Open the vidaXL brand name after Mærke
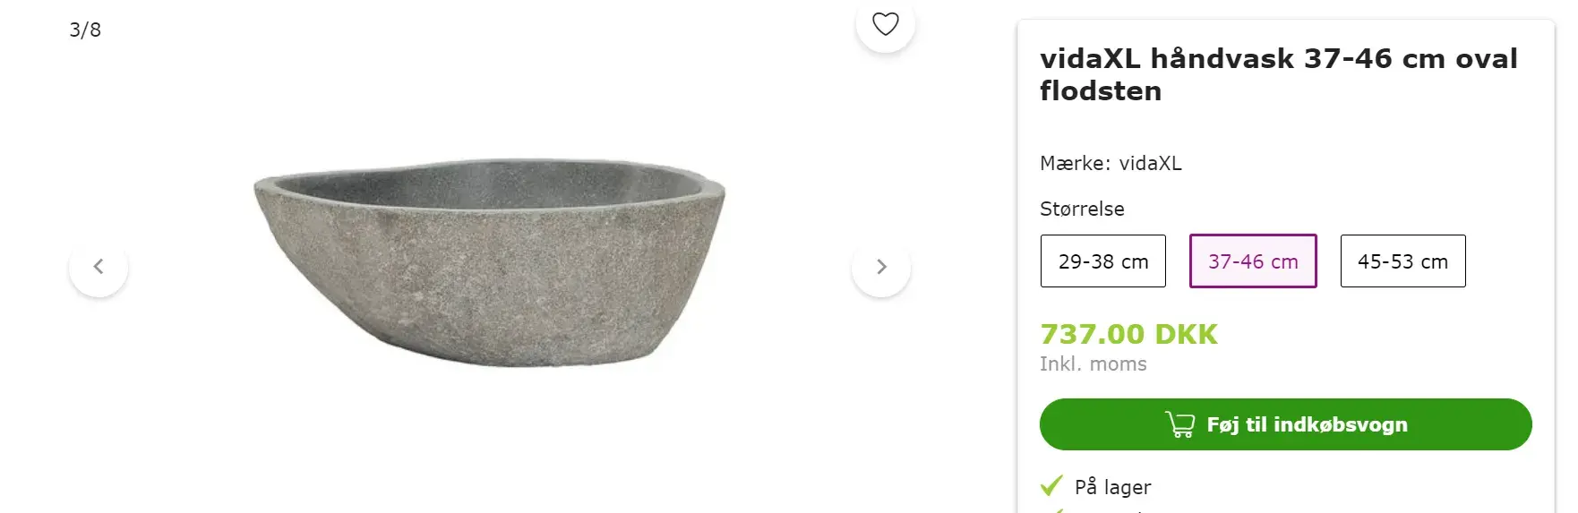1578x513 pixels. point(1150,163)
